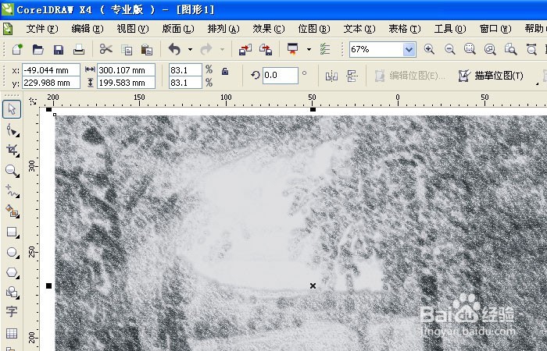
Task: Click the x position field
Action: [51, 70]
